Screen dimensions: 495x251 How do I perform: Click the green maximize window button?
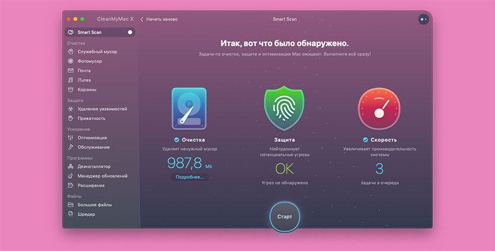click(82, 19)
